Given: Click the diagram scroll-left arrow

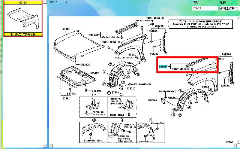Looking at the screenshot, I should click(51, 146).
